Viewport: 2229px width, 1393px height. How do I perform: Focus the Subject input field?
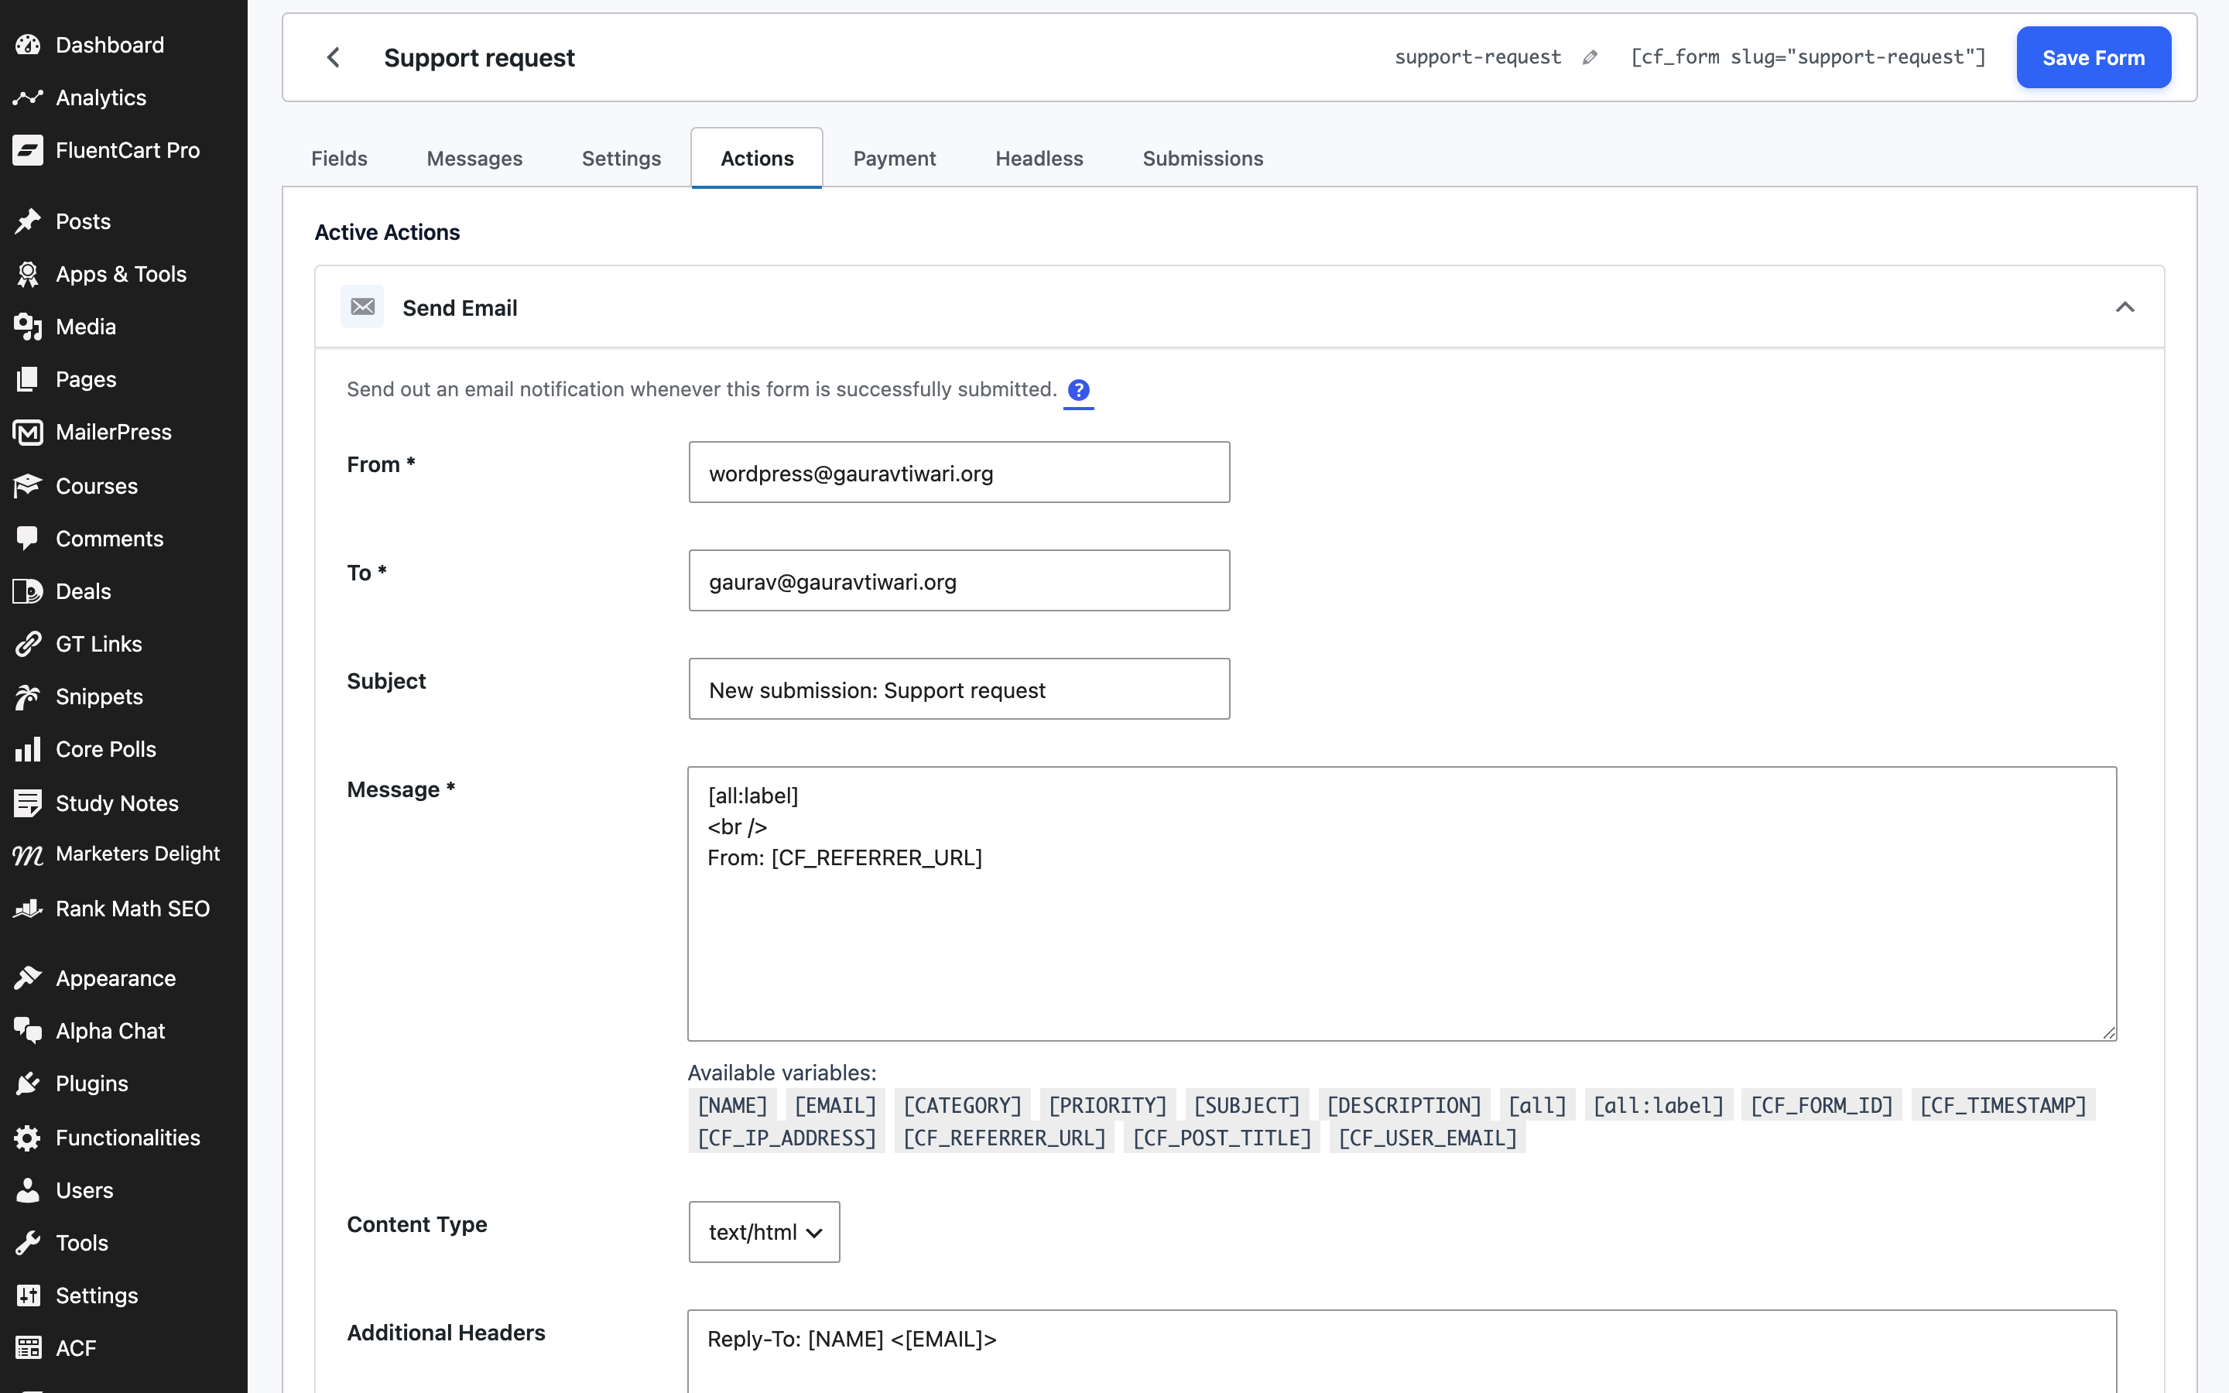959,688
